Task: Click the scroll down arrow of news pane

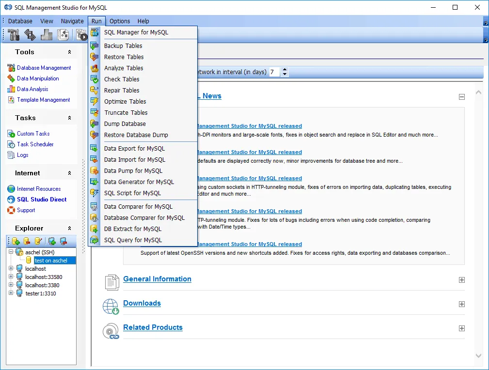Action: click(478, 355)
